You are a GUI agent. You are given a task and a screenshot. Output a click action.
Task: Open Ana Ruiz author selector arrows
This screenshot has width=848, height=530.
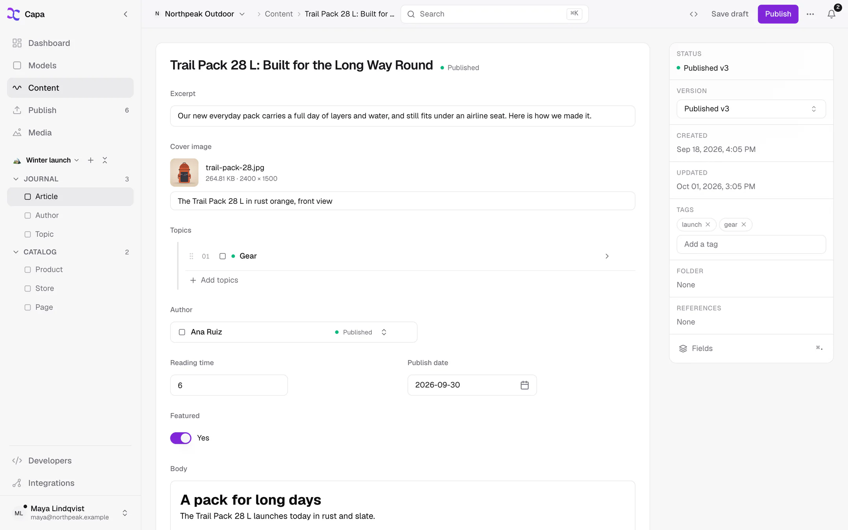tap(384, 332)
